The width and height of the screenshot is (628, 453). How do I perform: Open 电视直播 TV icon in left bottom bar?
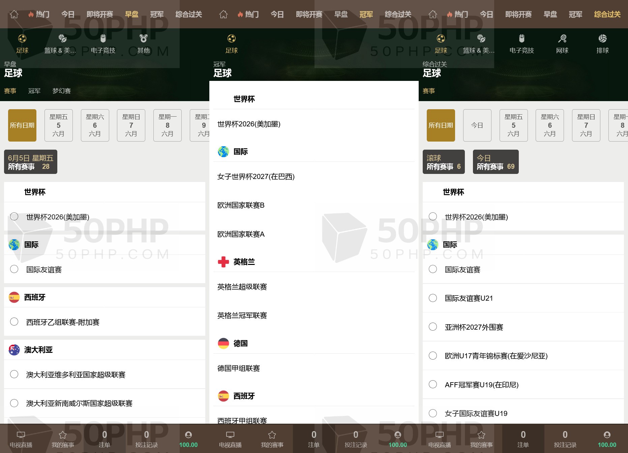coord(21,435)
